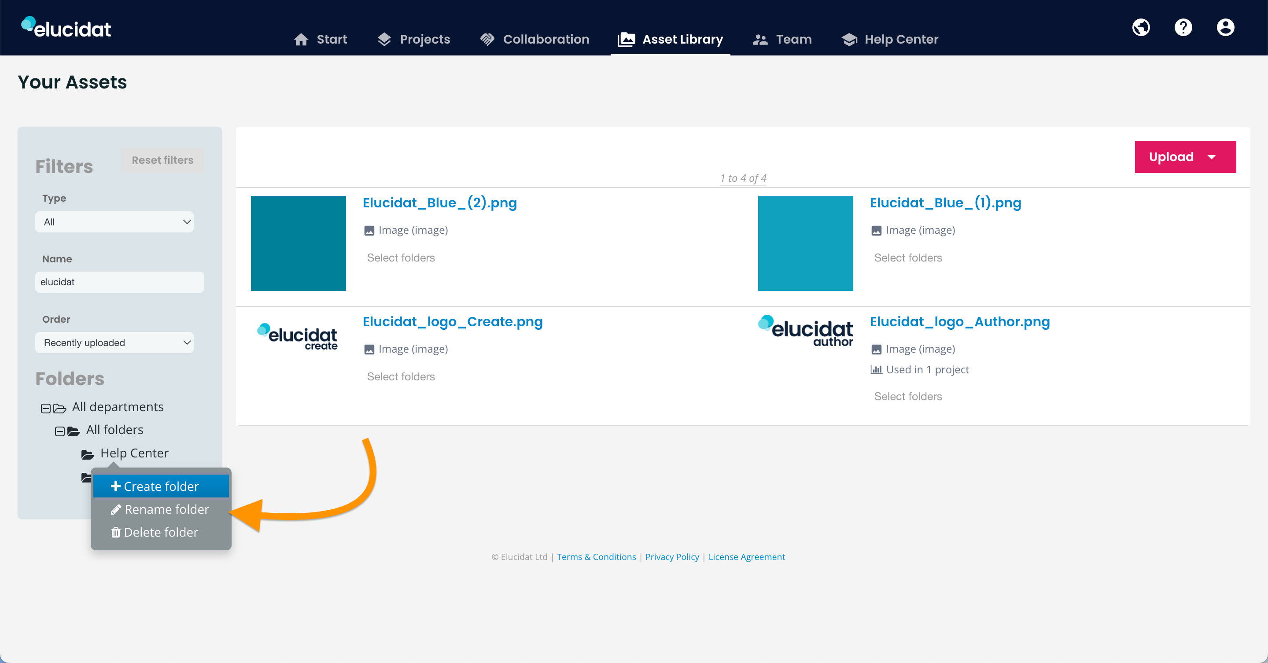
Task: Open Elucidat_Blue_(2).png asset link
Action: point(439,203)
